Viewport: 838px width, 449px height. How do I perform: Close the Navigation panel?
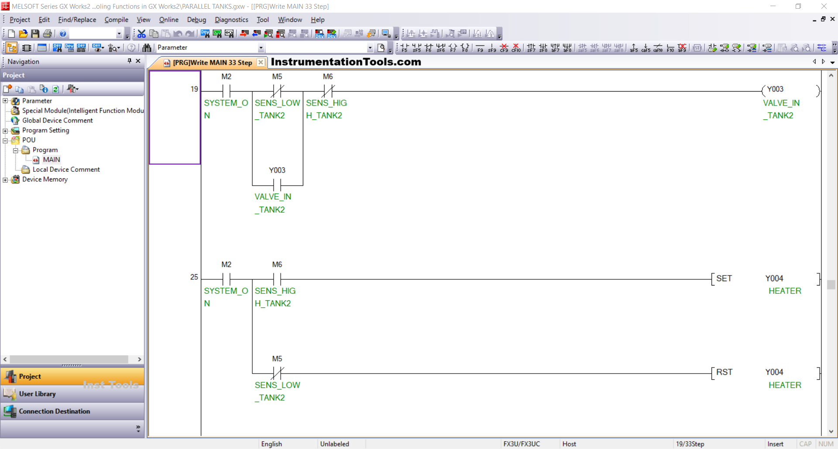[138, 61]
